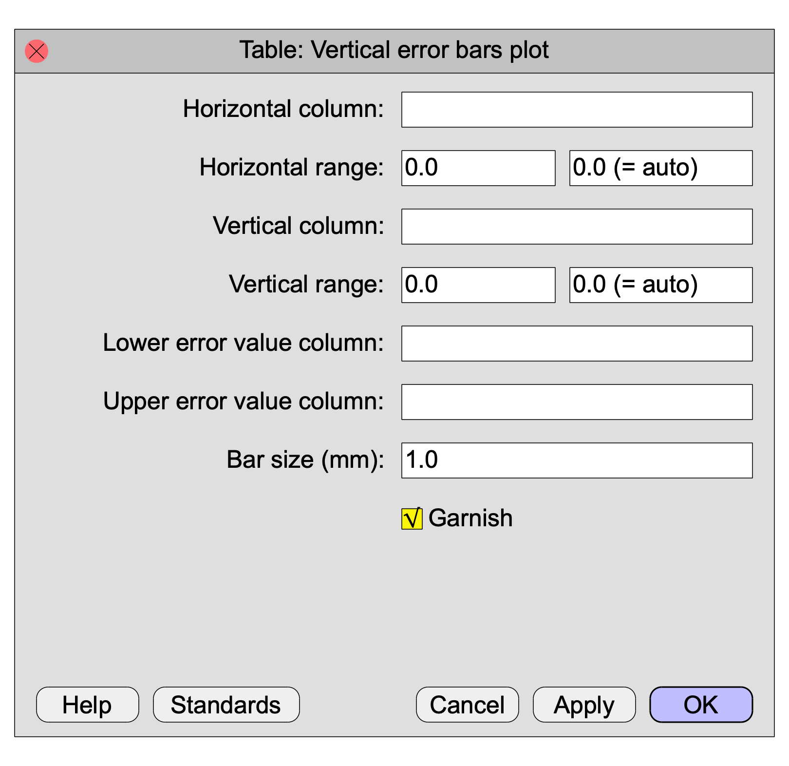The image size is (789, 766).
Task: Click the "Horizontal range:" label
Action: (x=292, y=168)
